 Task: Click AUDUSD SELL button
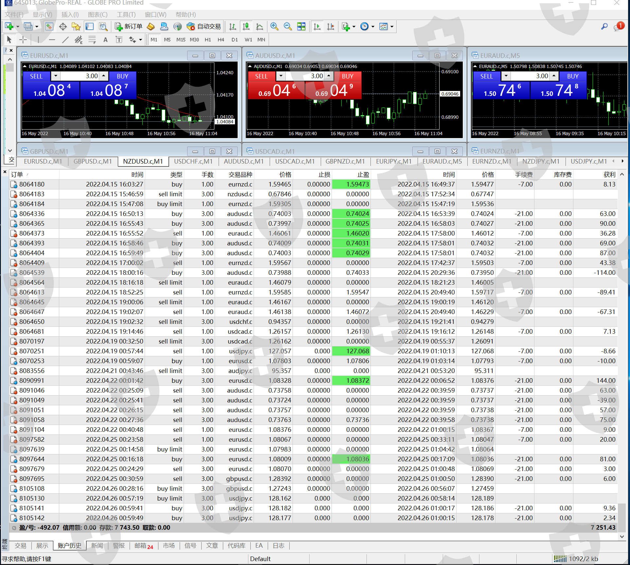(x=261, y=76)
